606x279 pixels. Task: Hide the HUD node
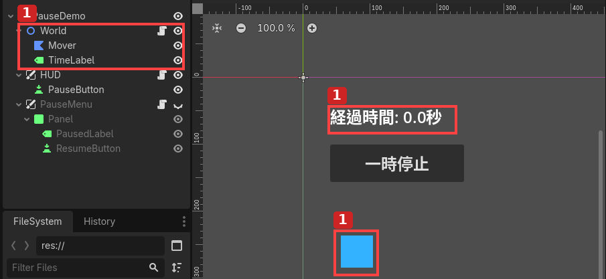tap(177, 75)
